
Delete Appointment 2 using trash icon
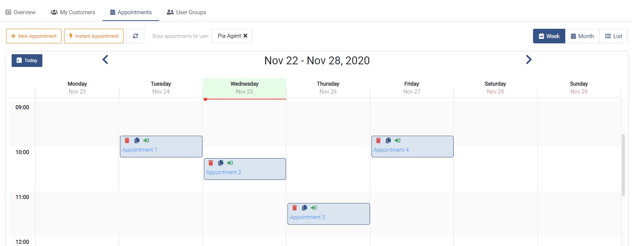[211, 163]
